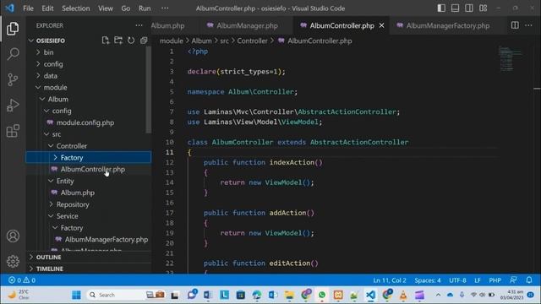Viewport: 541px width, 304px height.
Task: Toggle the bottom panel layout icon
Action: point(455,8)
